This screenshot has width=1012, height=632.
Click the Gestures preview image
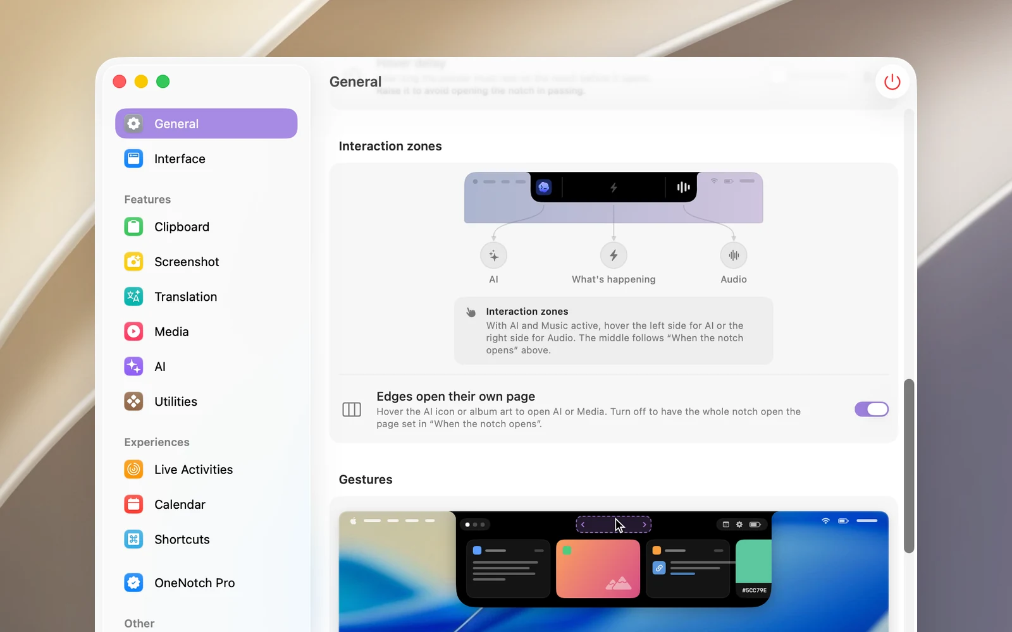tap(614, 571)
